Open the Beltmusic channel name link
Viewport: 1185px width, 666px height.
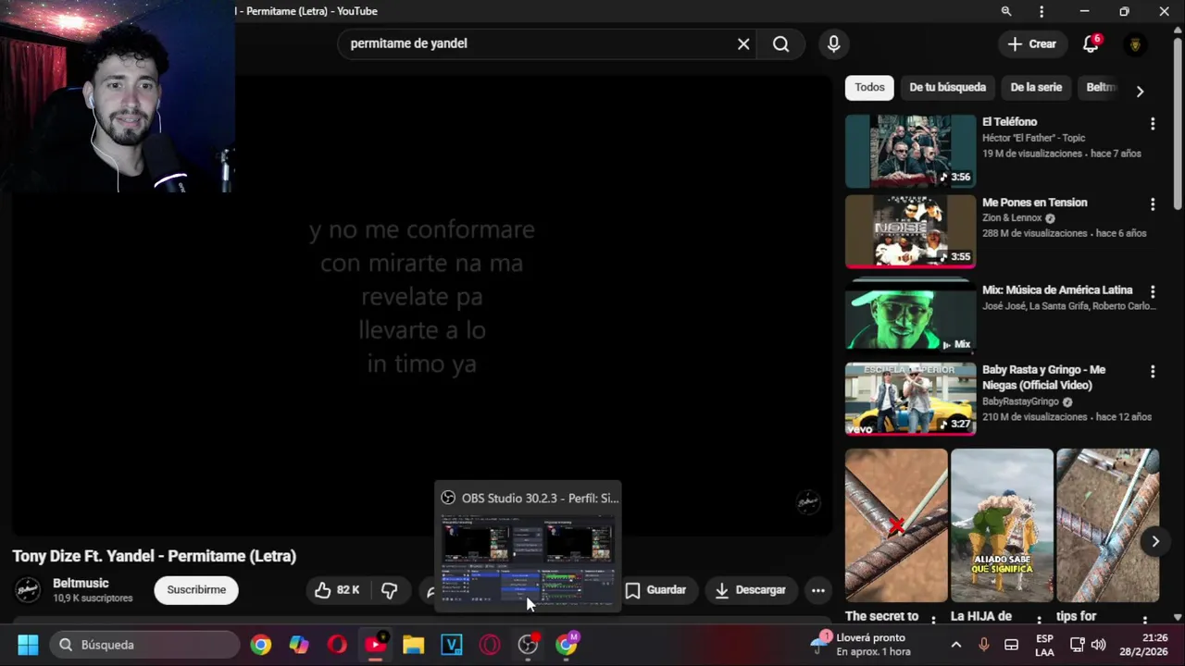pyautogui.click(x=81, y=584)
